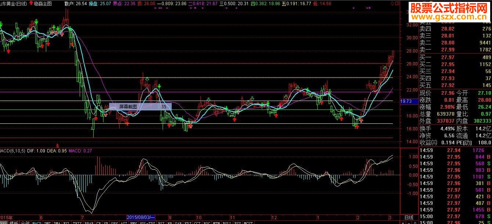Click the tick trade with volume 1101
This screenshot has height=224, width=492.
478,177
